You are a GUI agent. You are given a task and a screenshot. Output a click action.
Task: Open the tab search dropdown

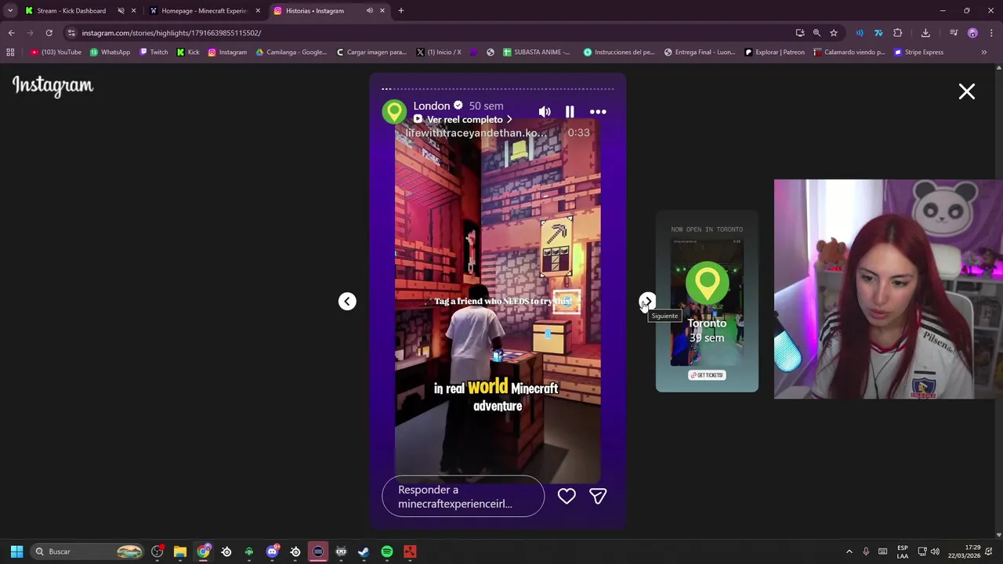[10, 11]
